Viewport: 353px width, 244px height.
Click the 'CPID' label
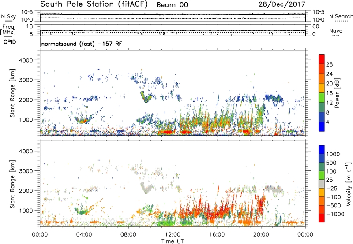[x=10, y=42]
